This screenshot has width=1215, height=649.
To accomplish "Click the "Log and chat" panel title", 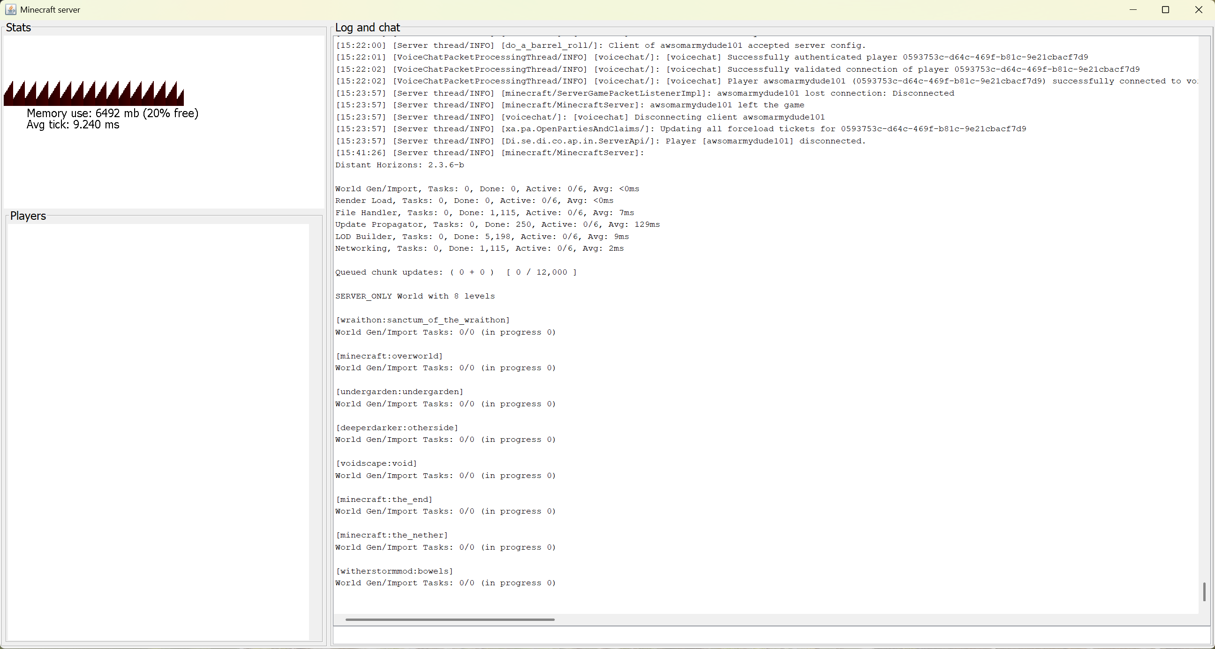I will (x=368, y=27).
